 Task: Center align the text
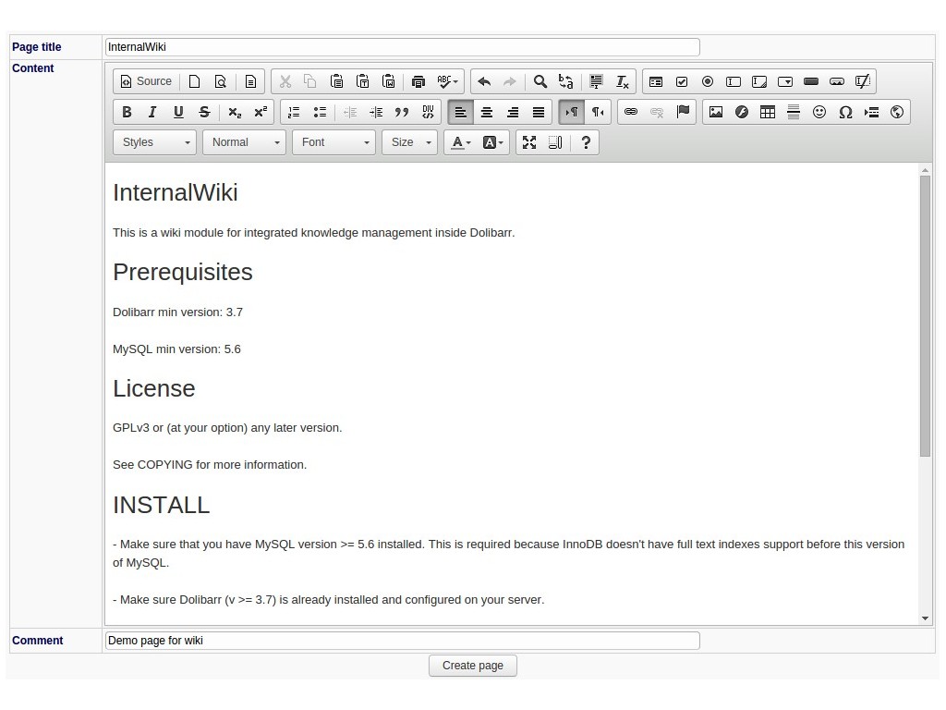(487, 112)
